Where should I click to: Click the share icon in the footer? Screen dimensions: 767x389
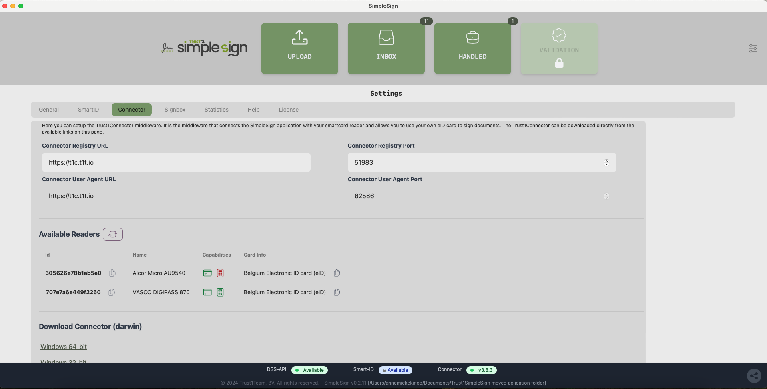coord(754,376)
